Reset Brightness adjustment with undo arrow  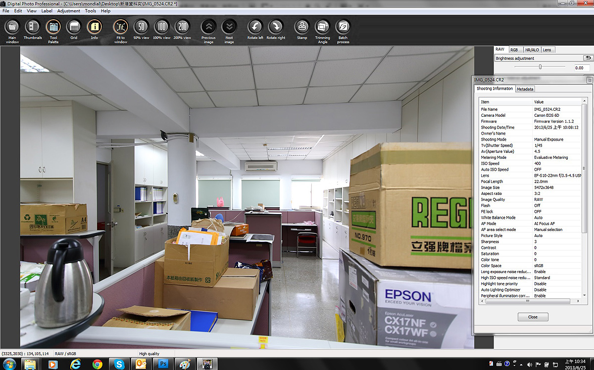click(588, 58)
